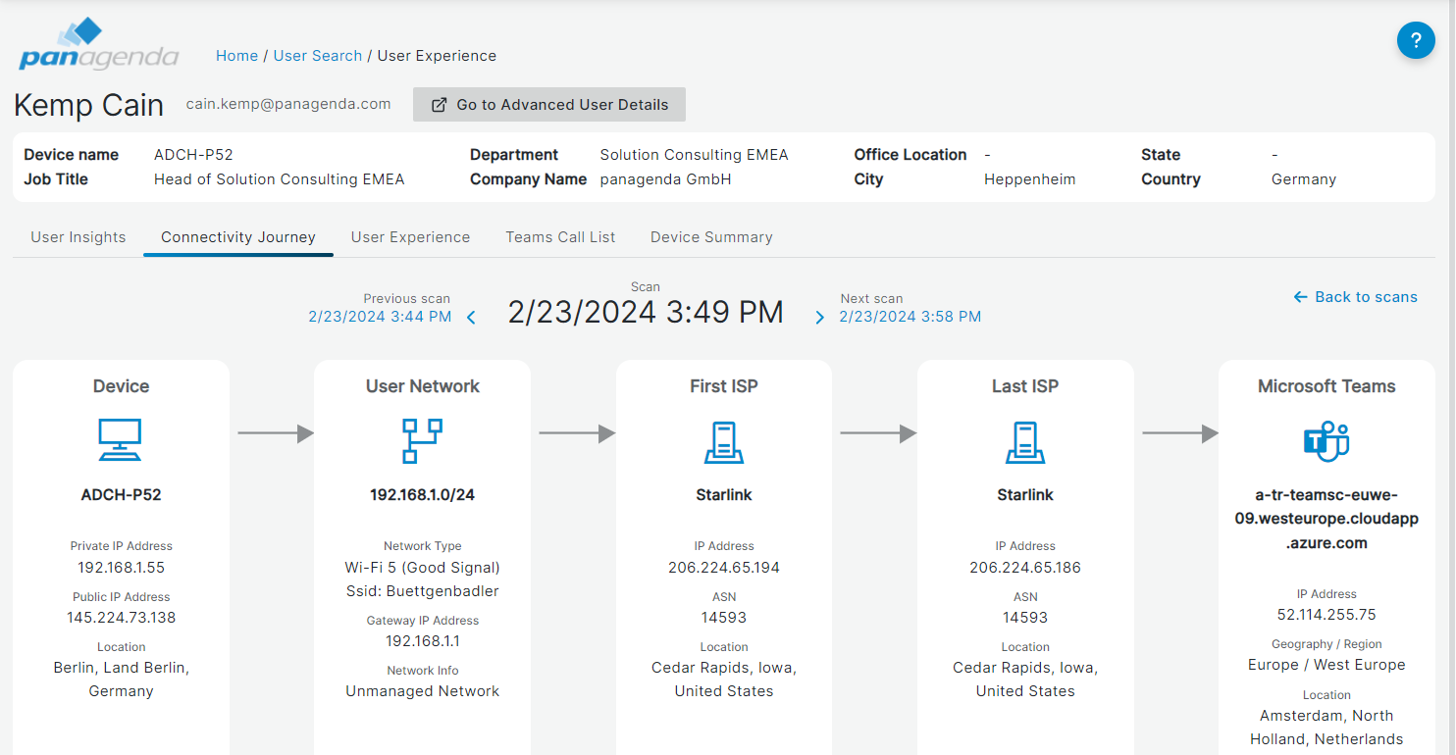Go to next scan with right chevron
The image size is (1456, 755).
[x=820, y=318]
